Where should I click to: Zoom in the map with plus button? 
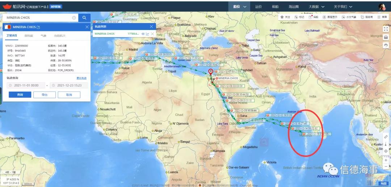pos(386,160)
